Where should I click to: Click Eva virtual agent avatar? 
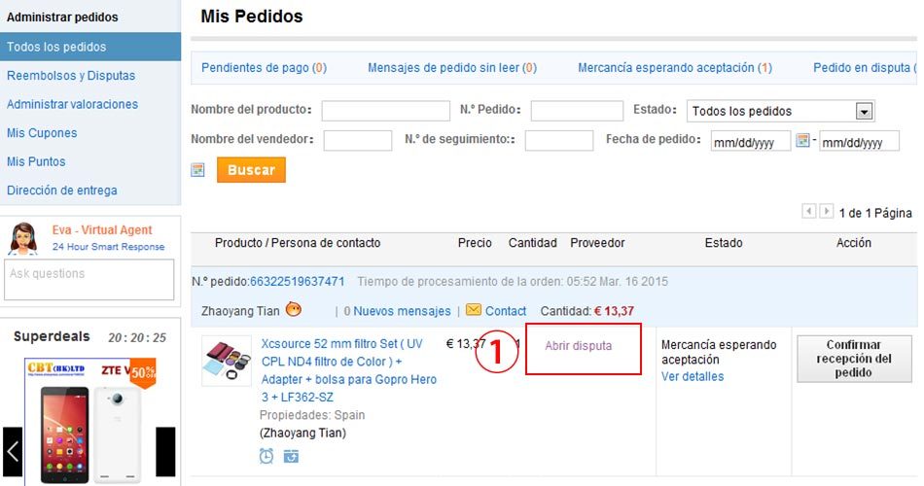tap(22, 238)
